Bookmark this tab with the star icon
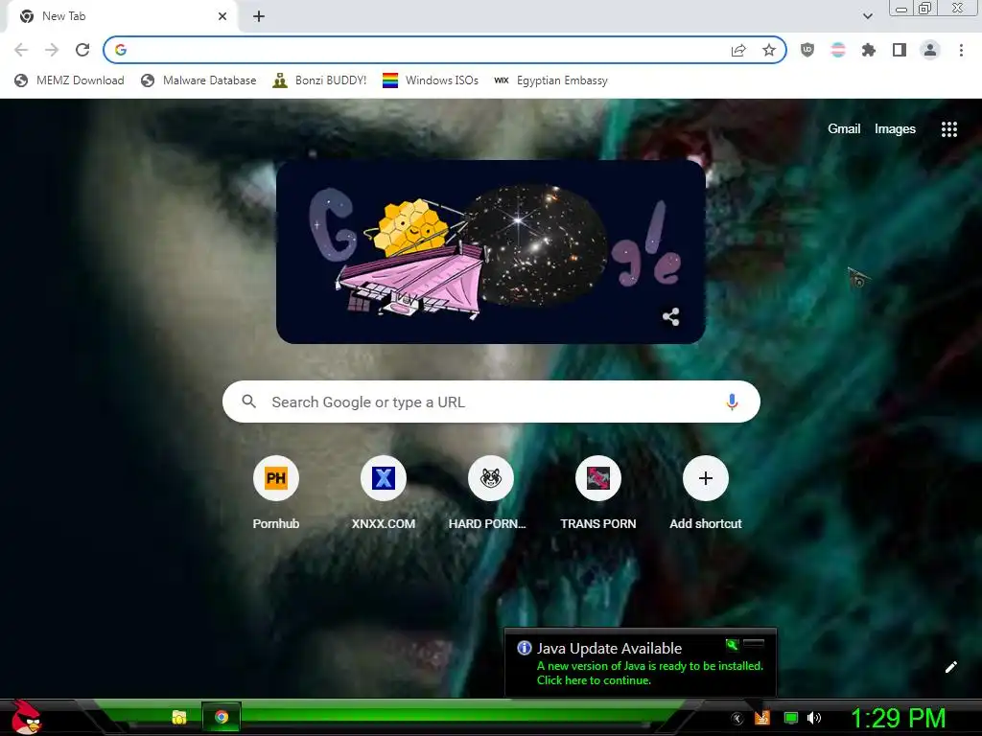 (x=769, y=50)
